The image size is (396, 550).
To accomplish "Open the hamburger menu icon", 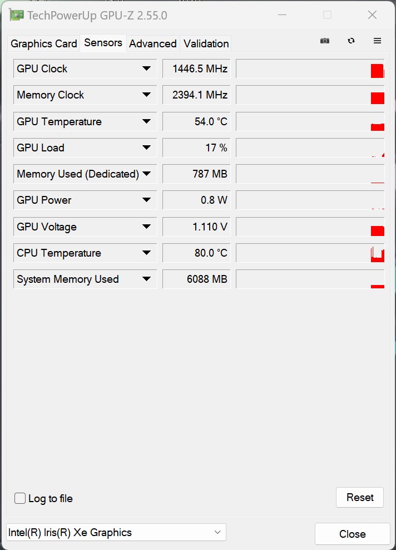I will (377, 41).
